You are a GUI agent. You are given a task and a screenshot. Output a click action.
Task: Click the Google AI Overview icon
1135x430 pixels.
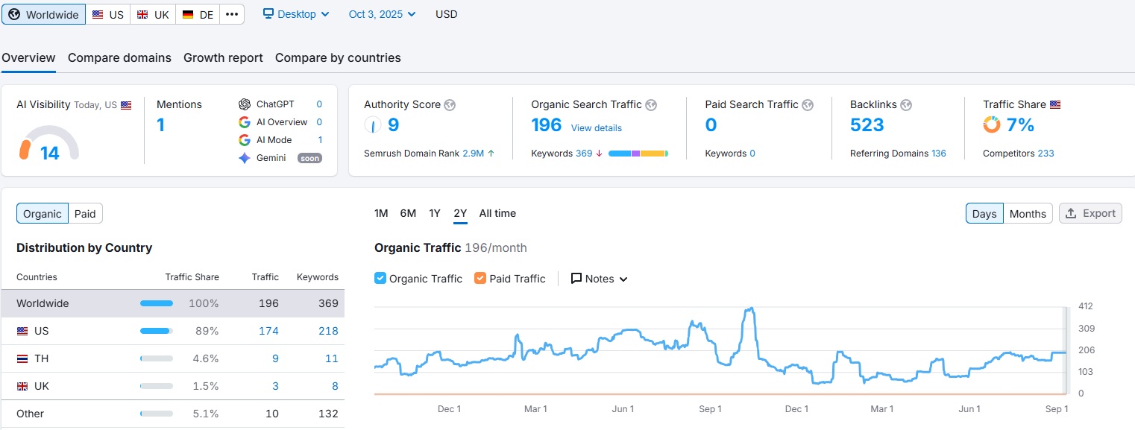point(245,122)
